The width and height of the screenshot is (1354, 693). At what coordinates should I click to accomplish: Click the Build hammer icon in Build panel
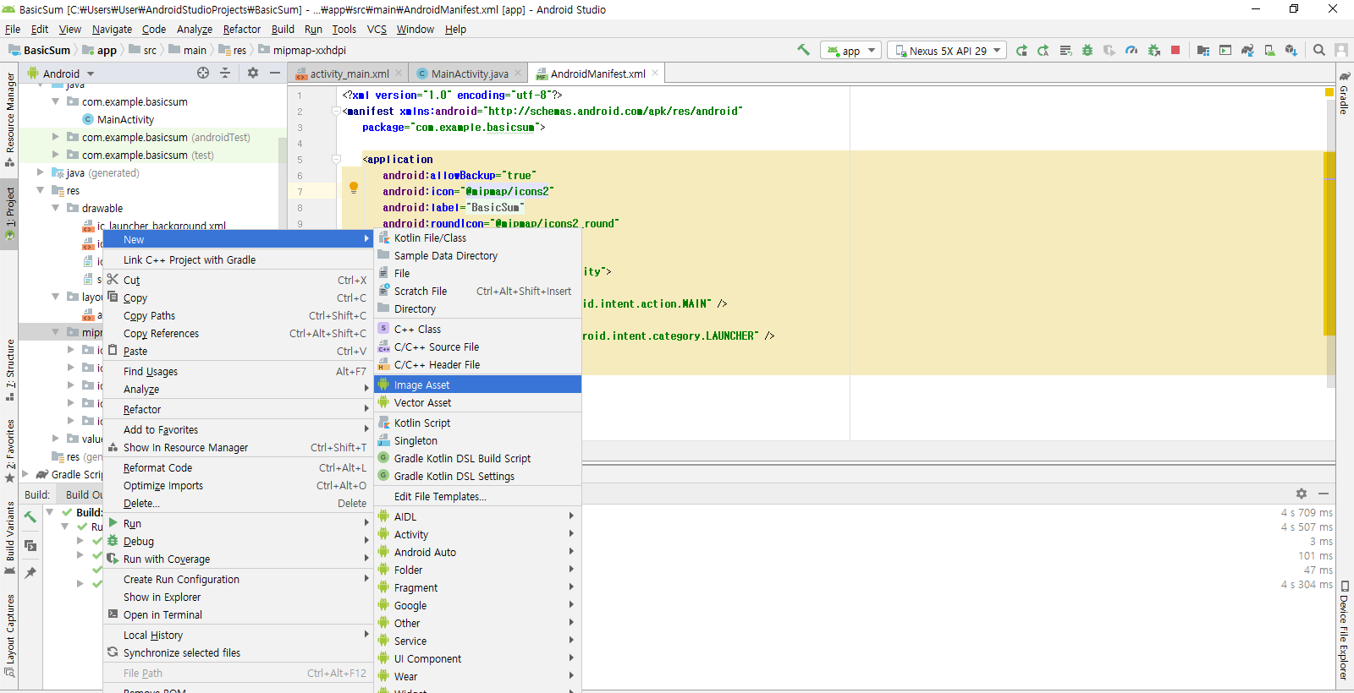(x=30, y=516)
